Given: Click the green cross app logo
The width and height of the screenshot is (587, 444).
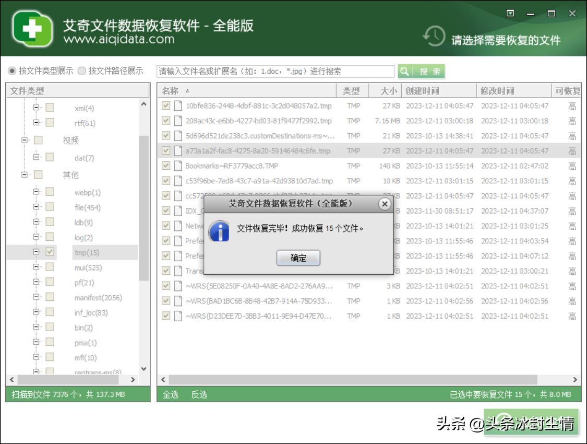Looking at the screenshot, I should tap(32, 29).
